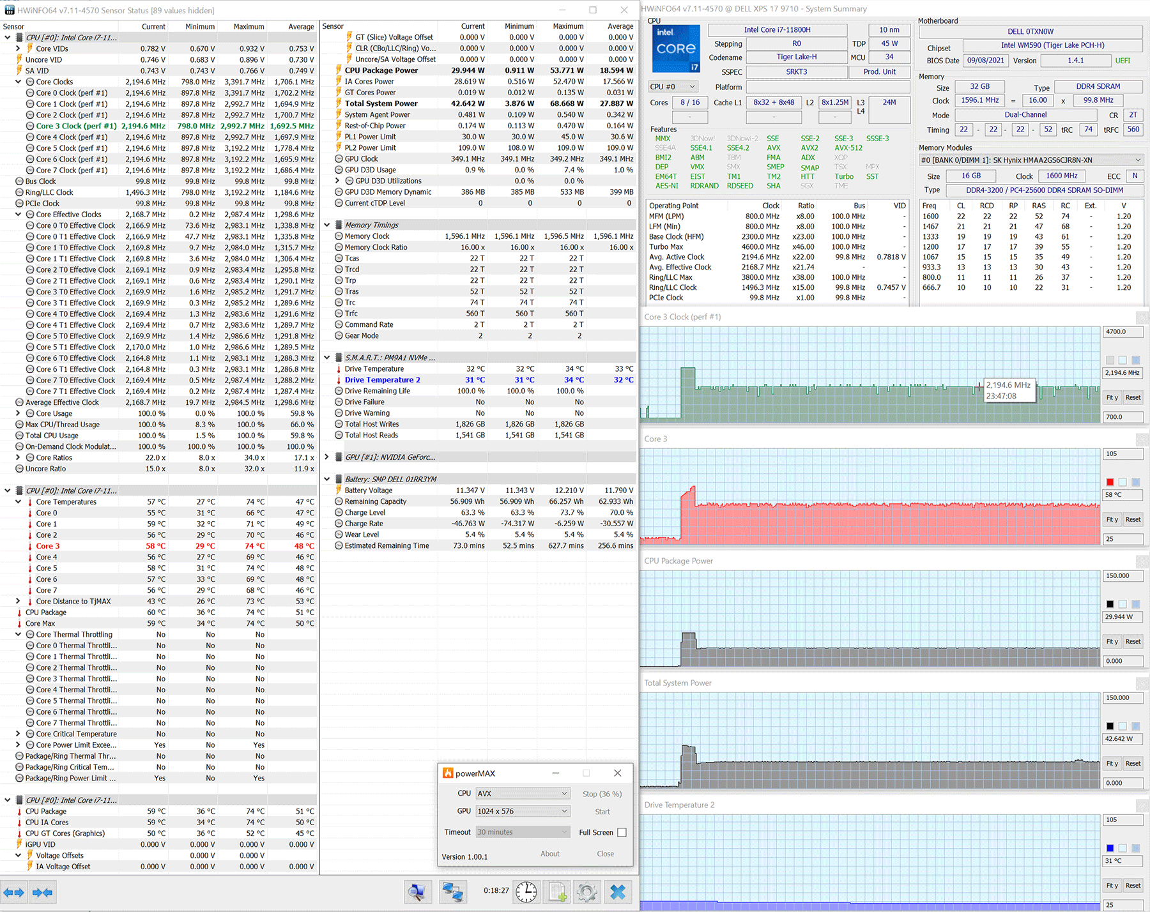Click the black color swatch on CPU Package Power graph
This screenshot has height=912, width=1150.
point(1110,604)
